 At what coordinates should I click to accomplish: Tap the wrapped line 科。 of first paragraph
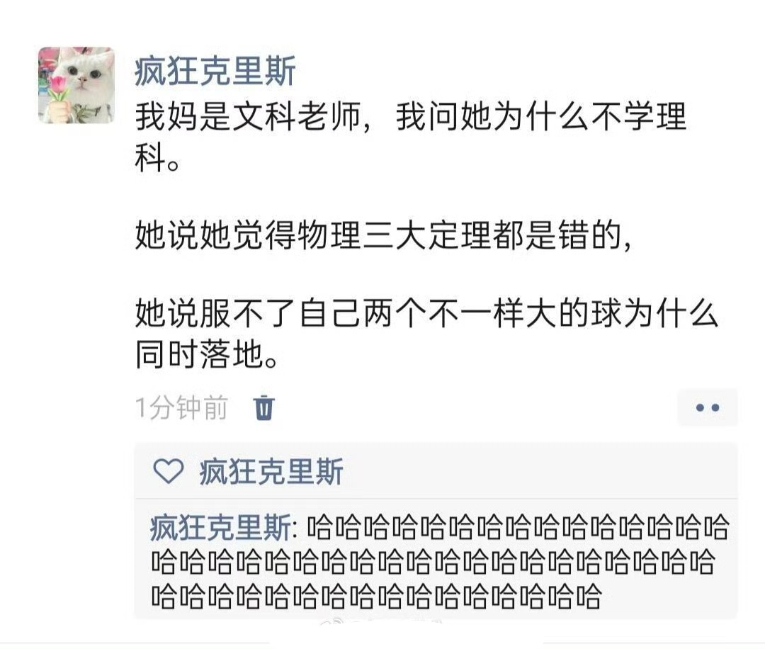click(157, 158)
